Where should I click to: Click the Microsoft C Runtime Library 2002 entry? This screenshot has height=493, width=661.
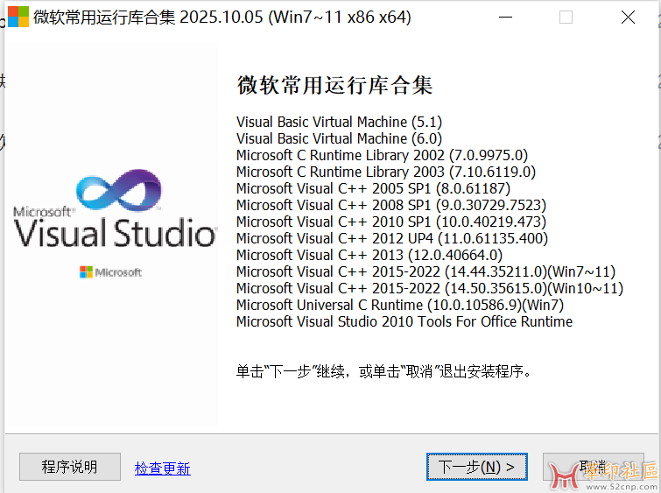(x=382, y=155)
